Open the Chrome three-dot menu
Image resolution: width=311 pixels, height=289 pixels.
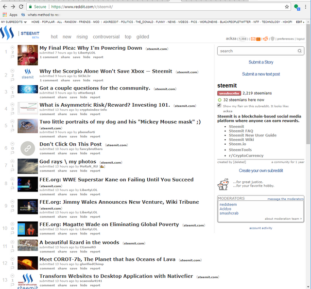[x=306, y=7]
